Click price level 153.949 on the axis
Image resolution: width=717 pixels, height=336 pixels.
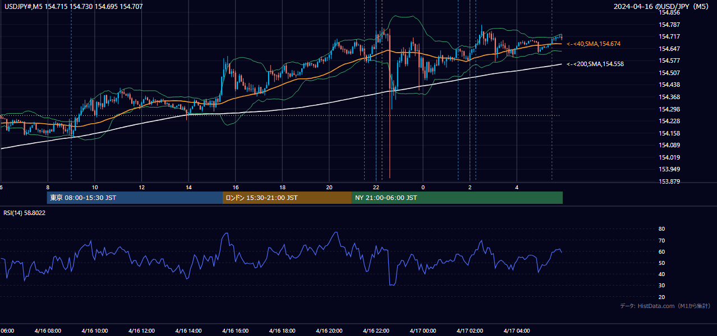tap(669, 169)
